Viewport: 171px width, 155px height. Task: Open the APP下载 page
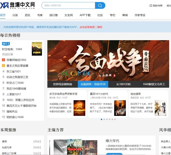pos(85,15)
